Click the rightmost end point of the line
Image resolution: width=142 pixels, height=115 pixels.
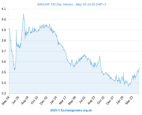(x=139, y=67)
